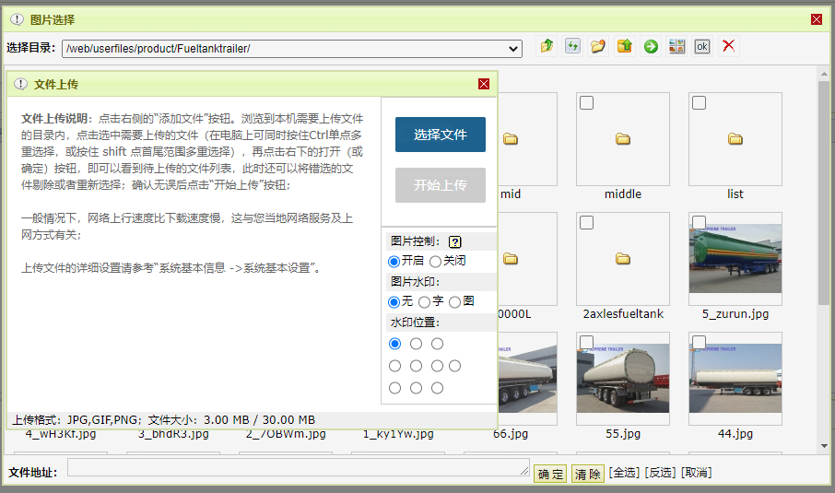Click the 反选 invert selection link

(660, 473)
